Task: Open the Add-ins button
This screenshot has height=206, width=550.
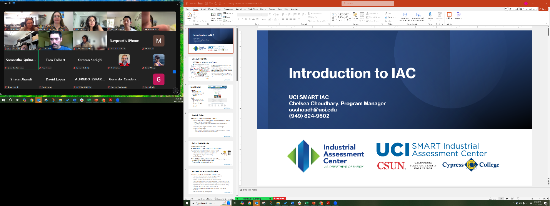Action: [449, 16]
